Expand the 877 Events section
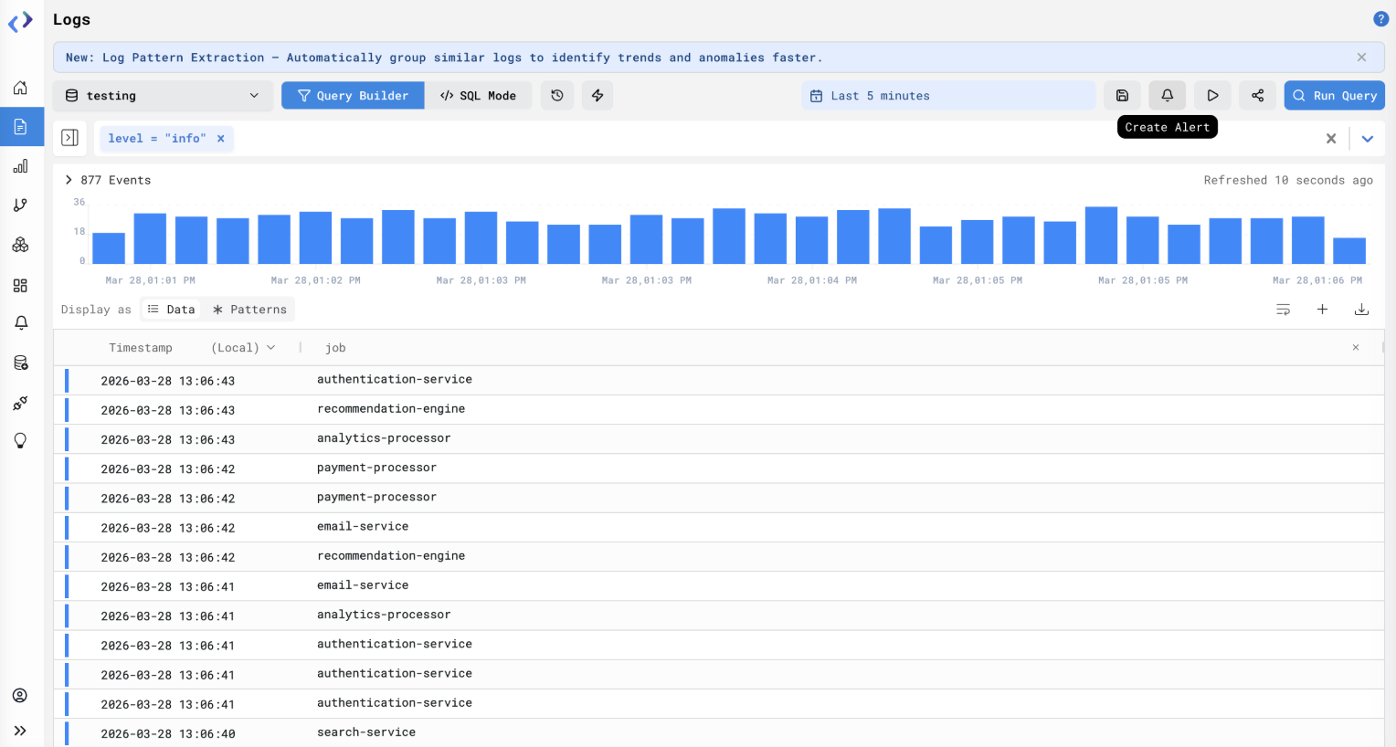 pos(68,180)
